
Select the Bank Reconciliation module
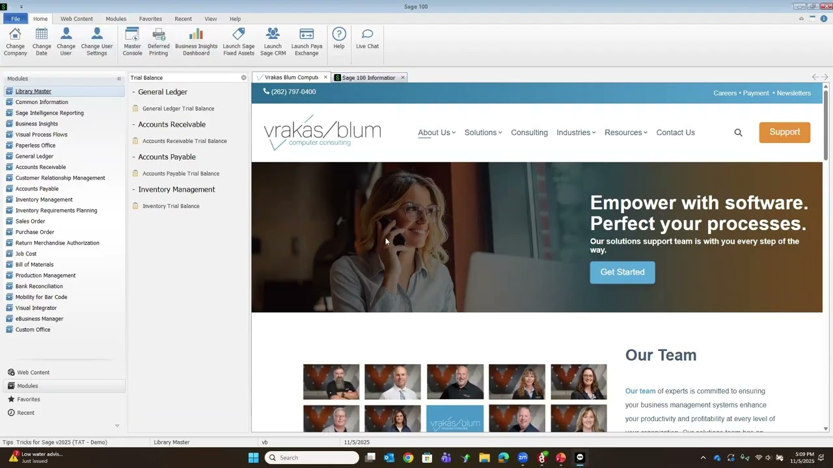pyautogui.click(x=39, y=286)
